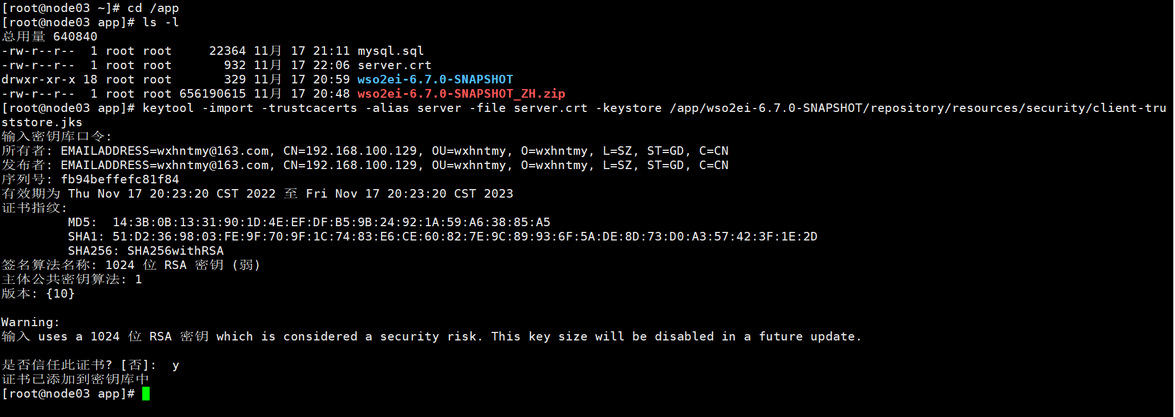Click the 'cd /app' command text
The image size is (1175, 417).
point(153,8)
